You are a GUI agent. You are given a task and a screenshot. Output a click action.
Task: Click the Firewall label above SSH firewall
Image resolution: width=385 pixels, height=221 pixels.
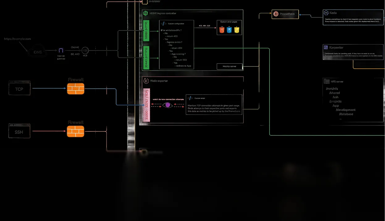tap(76, 123)
